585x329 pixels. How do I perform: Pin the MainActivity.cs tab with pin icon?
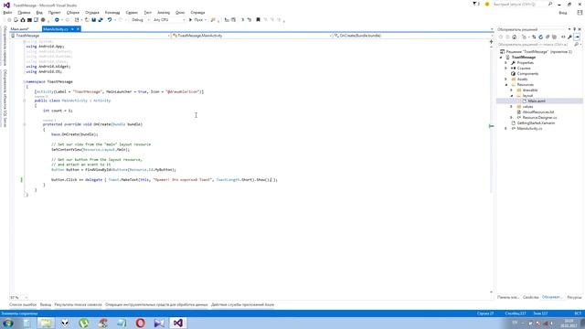73,29
